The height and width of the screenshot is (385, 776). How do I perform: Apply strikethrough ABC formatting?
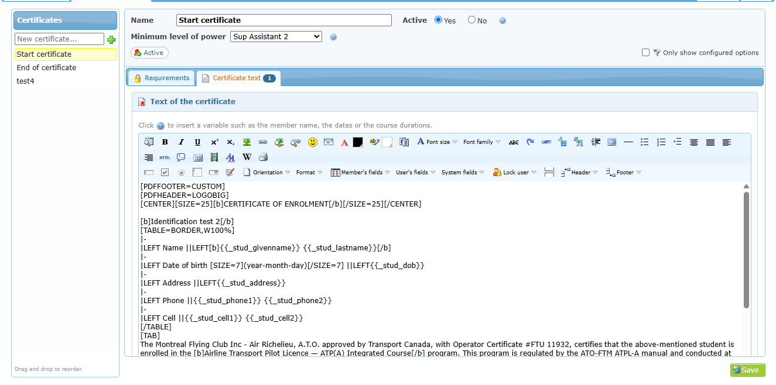click(x=514, y=142)
